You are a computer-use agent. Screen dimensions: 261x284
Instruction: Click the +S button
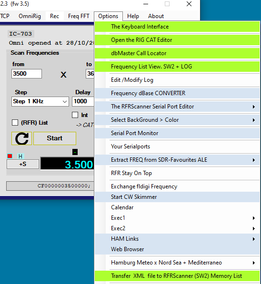pos(23,164)
